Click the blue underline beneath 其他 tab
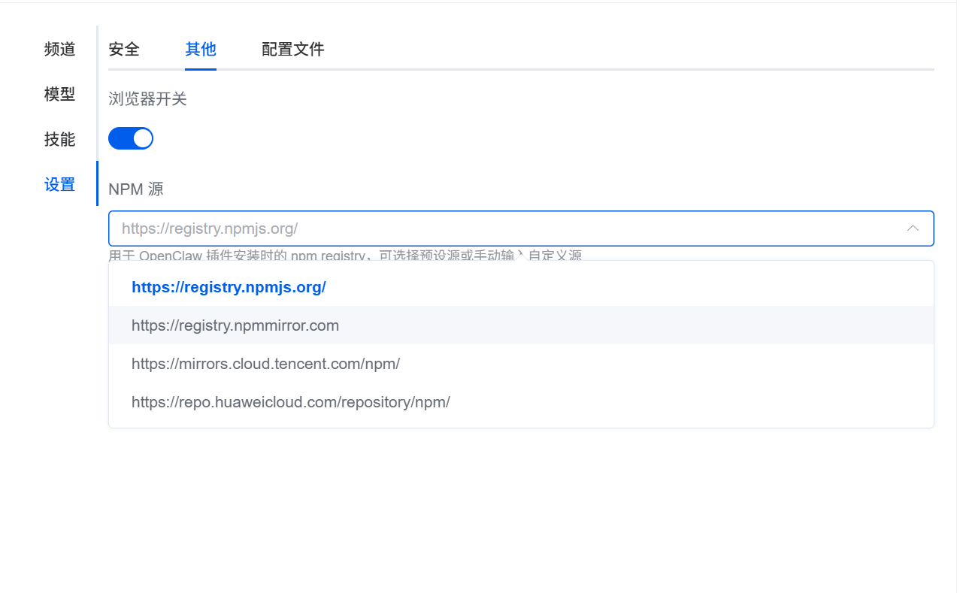 (x=201, y=69)
